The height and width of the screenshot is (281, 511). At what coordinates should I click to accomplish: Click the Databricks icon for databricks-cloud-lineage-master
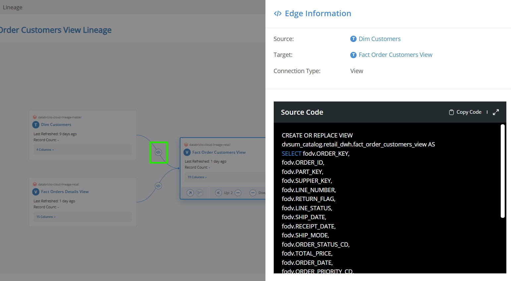click(x=35, y=117)
